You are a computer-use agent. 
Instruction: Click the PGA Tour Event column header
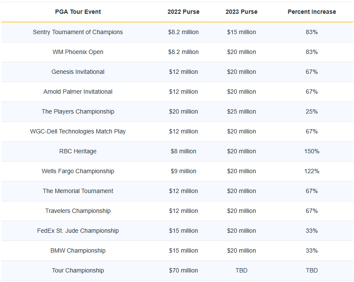click(78, 12)
